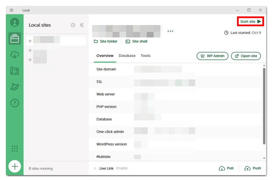Image resolution: width=272 pixels, height=181 pixels.
Task: Select the Local sites sidebar icon
Action: [x=15, y=38]
